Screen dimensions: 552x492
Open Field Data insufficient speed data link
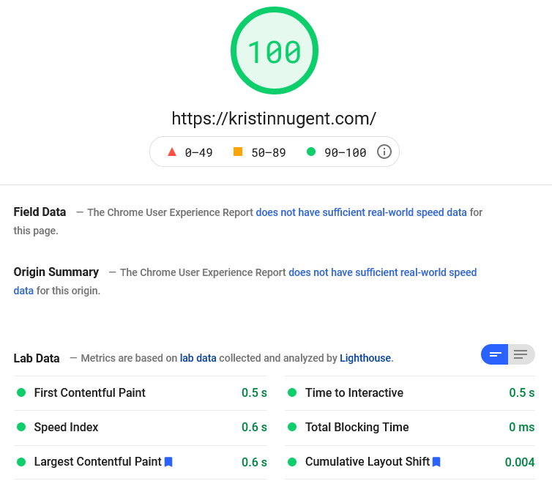361,212
